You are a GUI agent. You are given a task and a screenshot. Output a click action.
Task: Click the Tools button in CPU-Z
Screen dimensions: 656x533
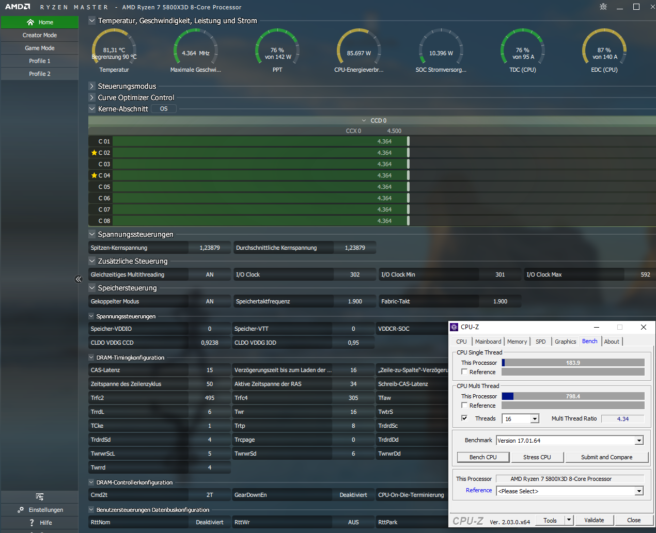pyautogui.click(x=550, y=520)
